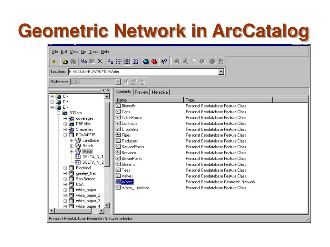
Task: Switch to the Metadata tab
Action: pos(160,92)
